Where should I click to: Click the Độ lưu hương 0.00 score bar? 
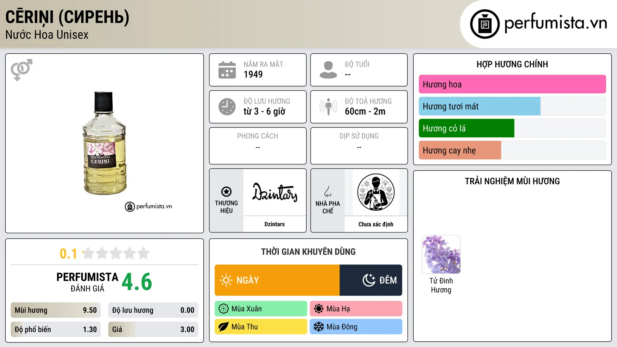tap(153, 310)
